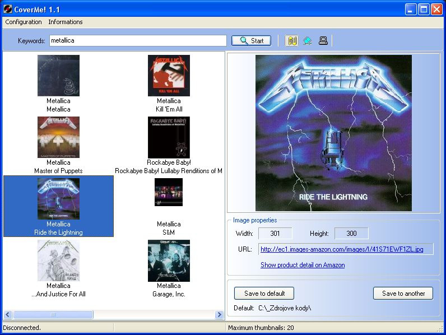446x335 pixels.
Task: Select the S&M cover thumbnail
Action: [x=169, y=192]
